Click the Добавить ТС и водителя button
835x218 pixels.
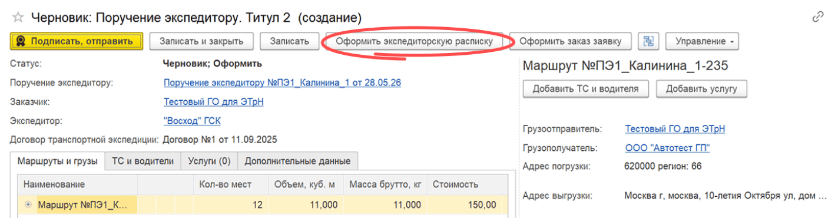(x=585, y=89)
